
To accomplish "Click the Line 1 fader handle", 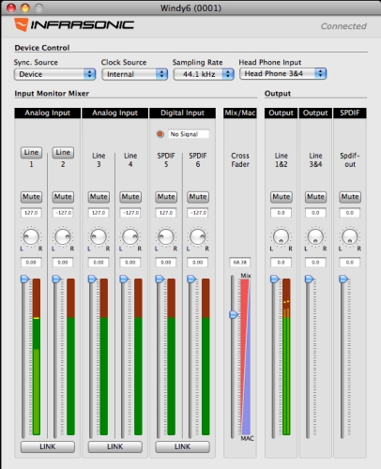I will pos(24,279).
